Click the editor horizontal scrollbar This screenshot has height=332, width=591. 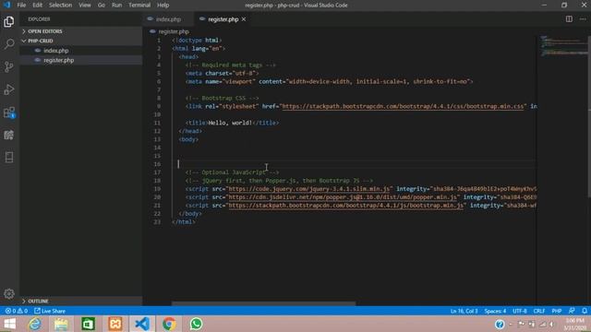pyautogui.click(x=263, y=303)
